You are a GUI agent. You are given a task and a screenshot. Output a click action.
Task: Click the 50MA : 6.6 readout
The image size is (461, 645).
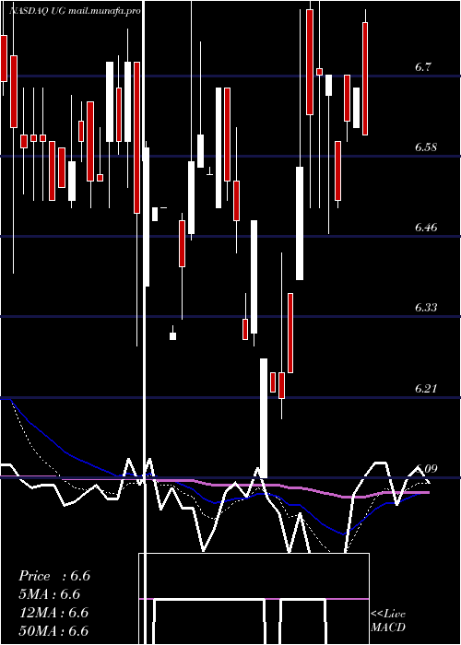53,630
